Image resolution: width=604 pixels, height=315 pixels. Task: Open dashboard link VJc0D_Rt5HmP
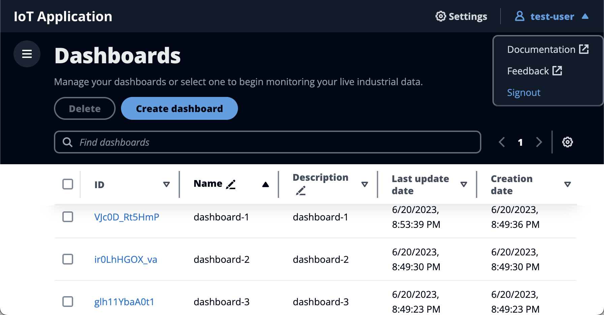[127, 217]
